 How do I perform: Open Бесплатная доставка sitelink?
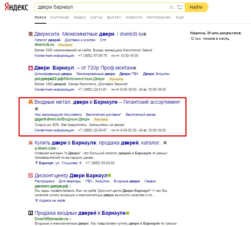coord(103,115)
